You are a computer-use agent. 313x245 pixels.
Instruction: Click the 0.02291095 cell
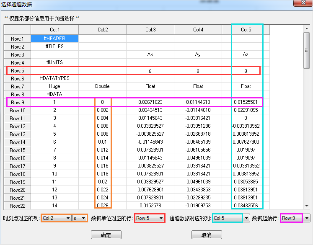tap(246, 110)
